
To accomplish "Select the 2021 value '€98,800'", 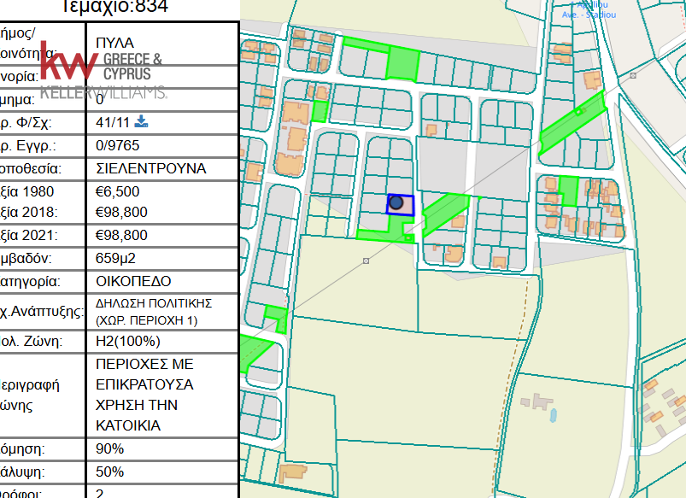I will pos(121,236).
